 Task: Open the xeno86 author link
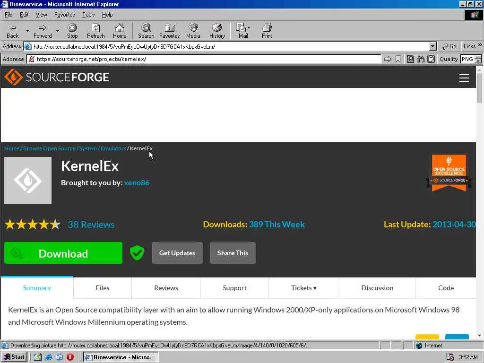pos(137,183)
